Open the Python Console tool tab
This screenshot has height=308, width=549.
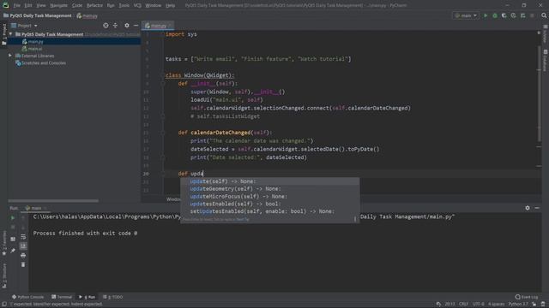click(28, 297)
